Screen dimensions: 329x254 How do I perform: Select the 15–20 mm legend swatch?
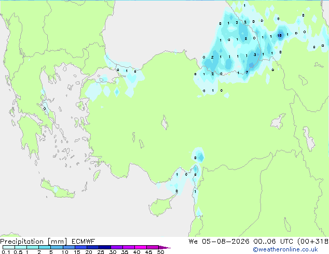81,247
